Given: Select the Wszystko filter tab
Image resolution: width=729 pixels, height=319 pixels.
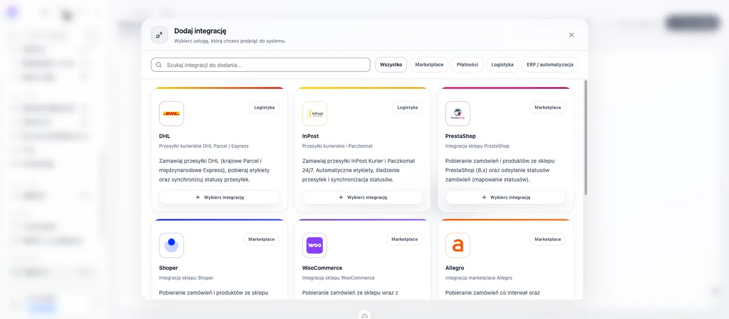Looking at the screenshot, I should (x=391, y=65).
